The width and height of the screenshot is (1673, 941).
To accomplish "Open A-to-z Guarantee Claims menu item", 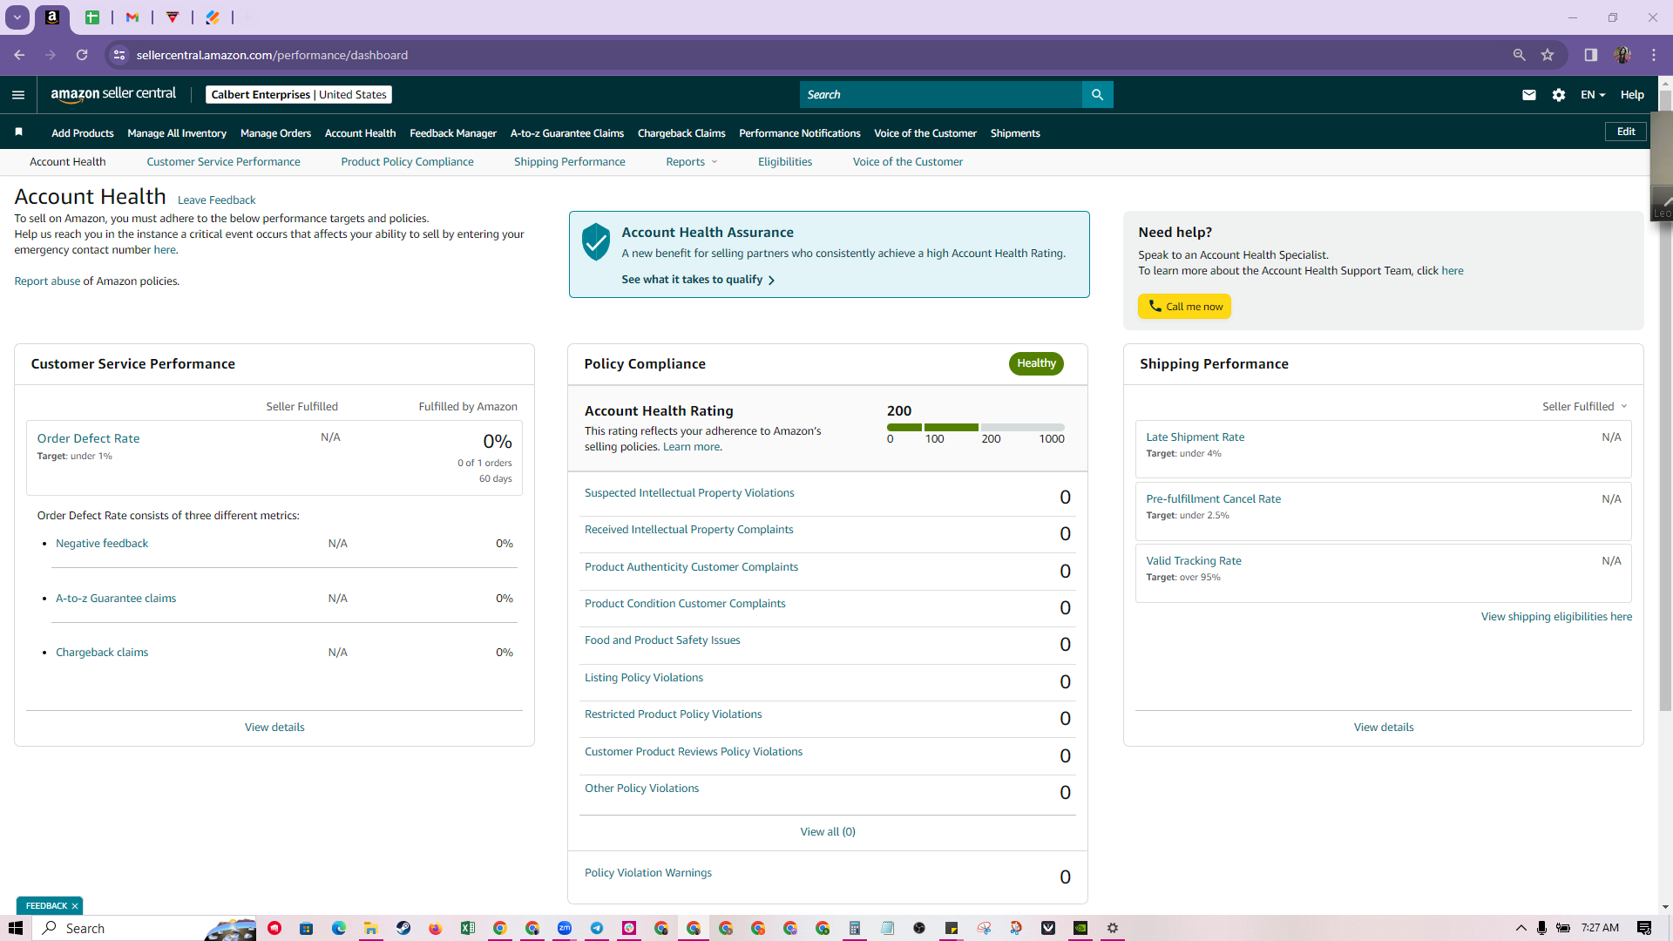I will 567,133.
